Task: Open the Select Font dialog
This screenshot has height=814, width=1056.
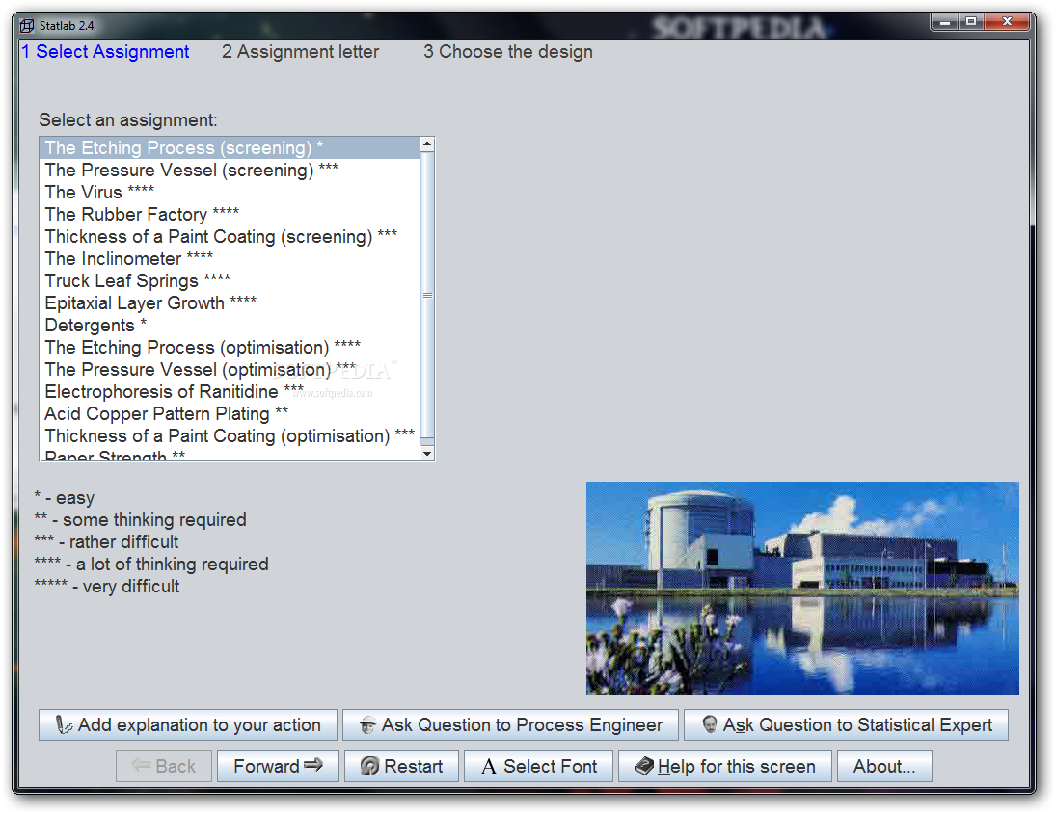Action: click(539, 766)
